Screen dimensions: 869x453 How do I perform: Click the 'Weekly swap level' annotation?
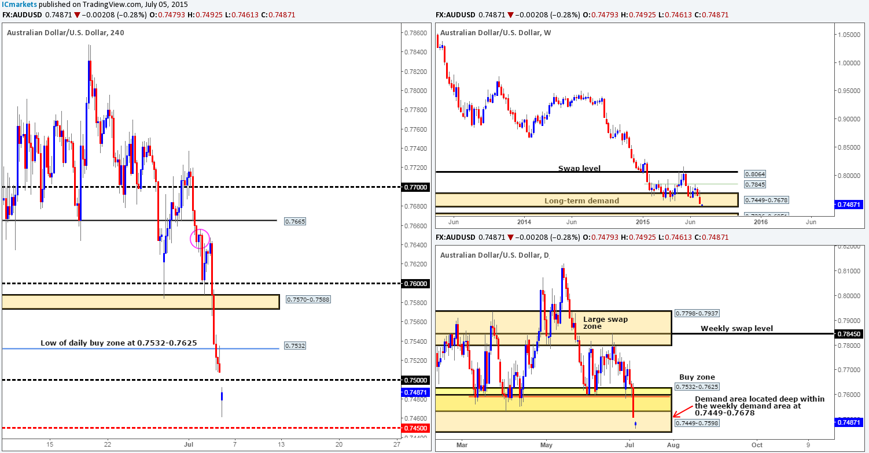(736, 329)
